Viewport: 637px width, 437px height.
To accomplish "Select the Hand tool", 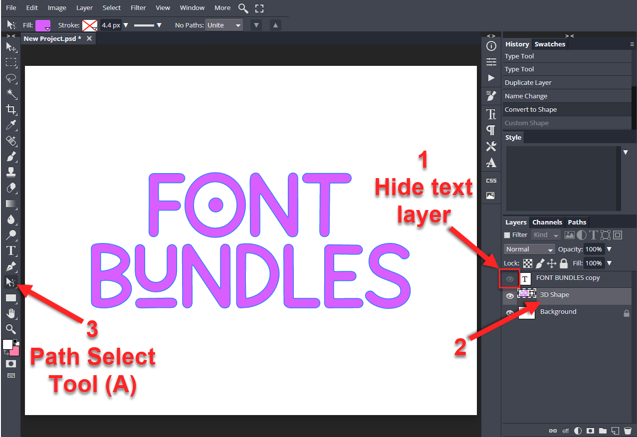I will pos(10,313).
